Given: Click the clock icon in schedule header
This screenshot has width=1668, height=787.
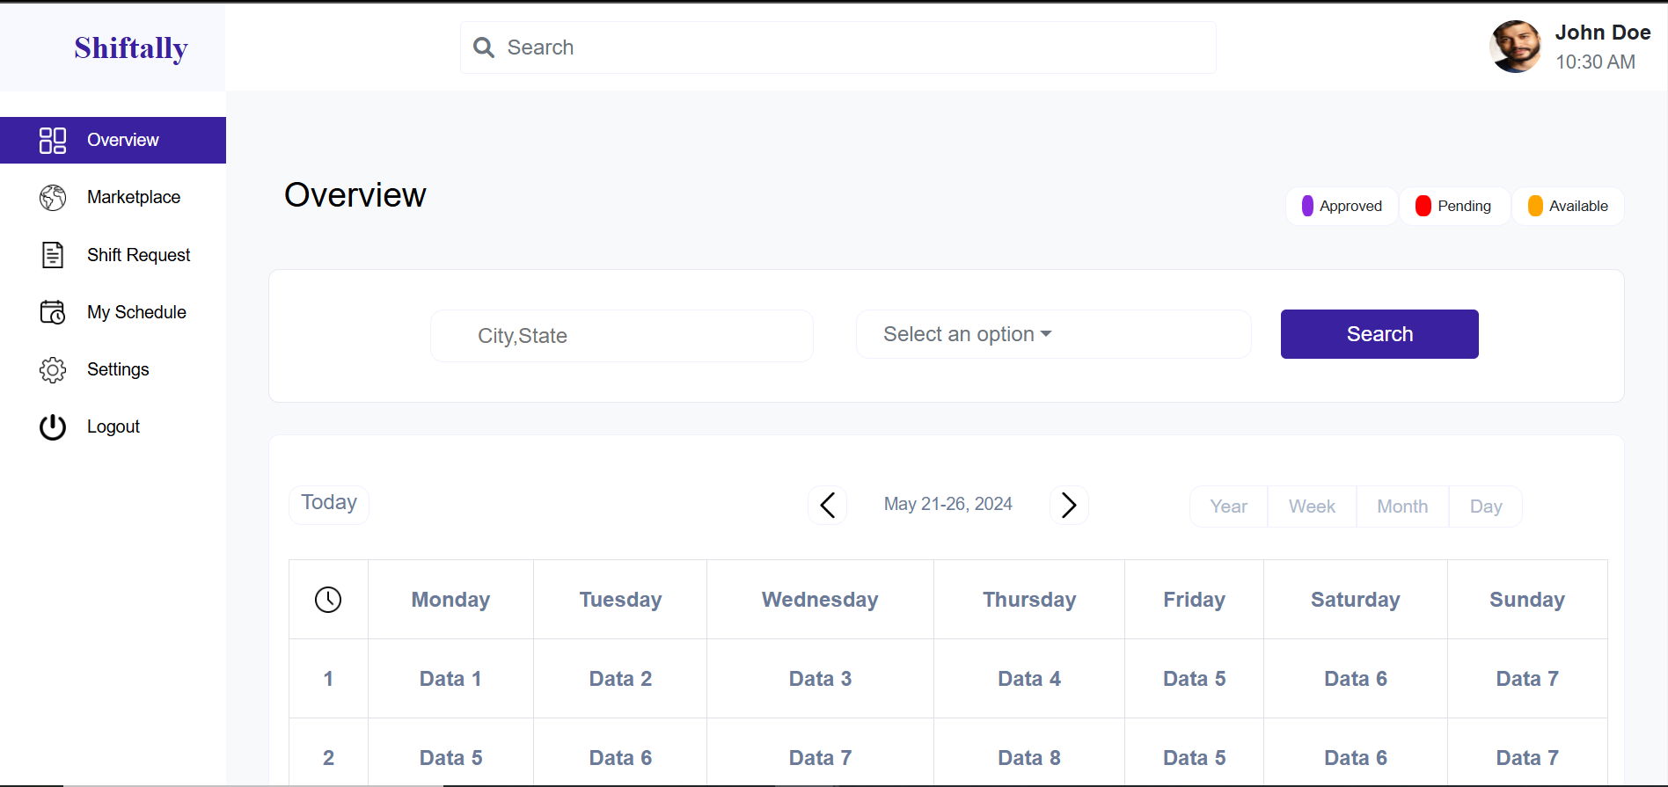Looking at the screenshot, I should tap(328, 600).
